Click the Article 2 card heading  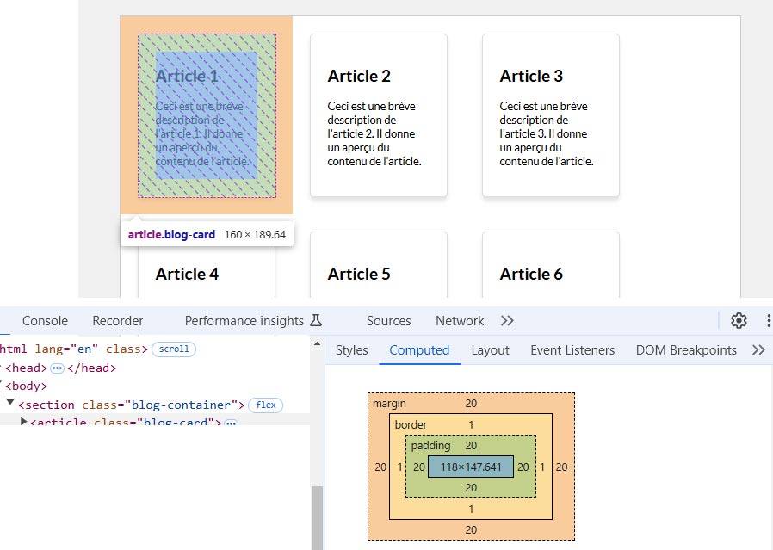(359, 76)
